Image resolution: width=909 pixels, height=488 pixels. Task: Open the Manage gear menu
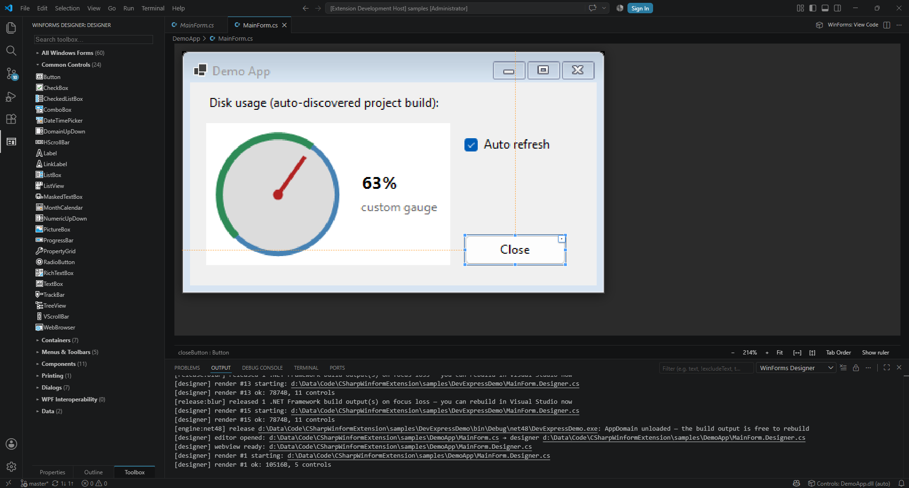(11, 467)
